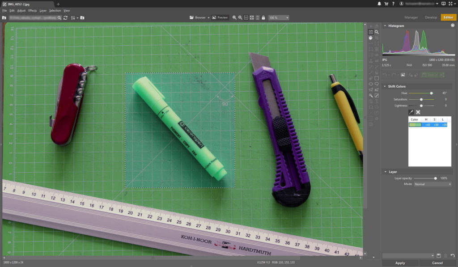The width and height of the screenshot is (458, 267).
Task: Select the hand pan tool
Action: (371, 38)
